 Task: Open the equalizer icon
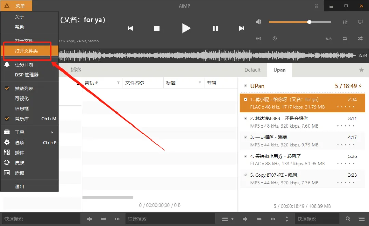point(345,22)
